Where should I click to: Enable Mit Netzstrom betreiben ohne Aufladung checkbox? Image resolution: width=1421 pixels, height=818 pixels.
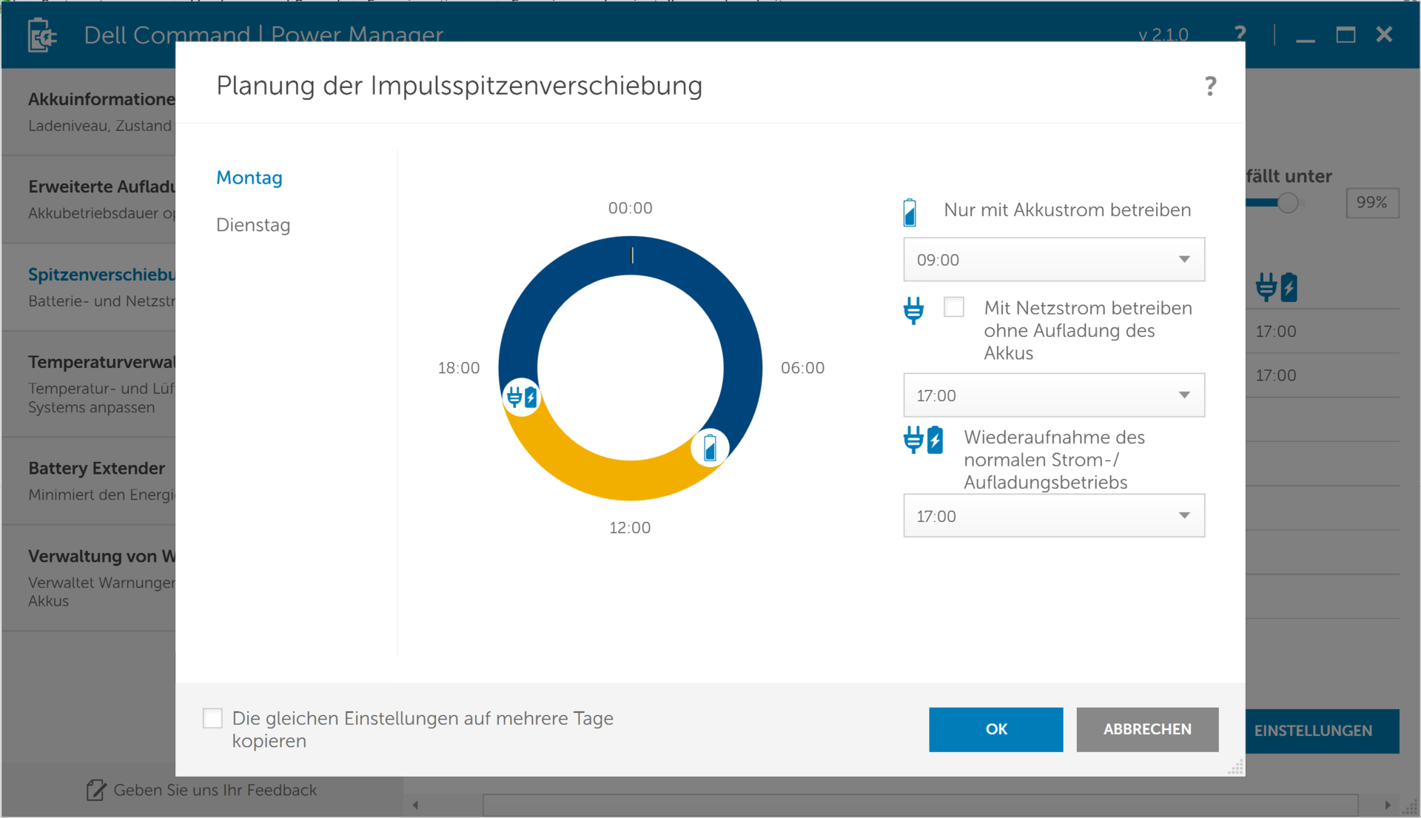[954, 307]
